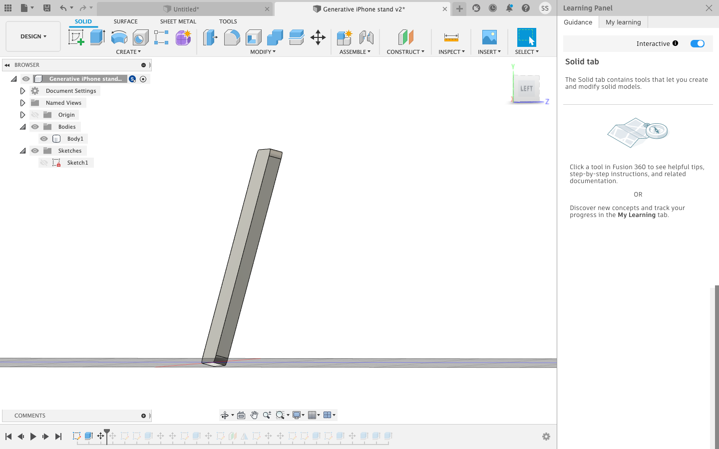Select the Extrude tool
719x449 pixels.
pos(97,37)
